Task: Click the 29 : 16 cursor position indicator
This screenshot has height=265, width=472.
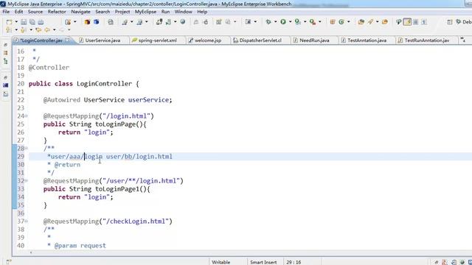Action: [x=294, y=262]
